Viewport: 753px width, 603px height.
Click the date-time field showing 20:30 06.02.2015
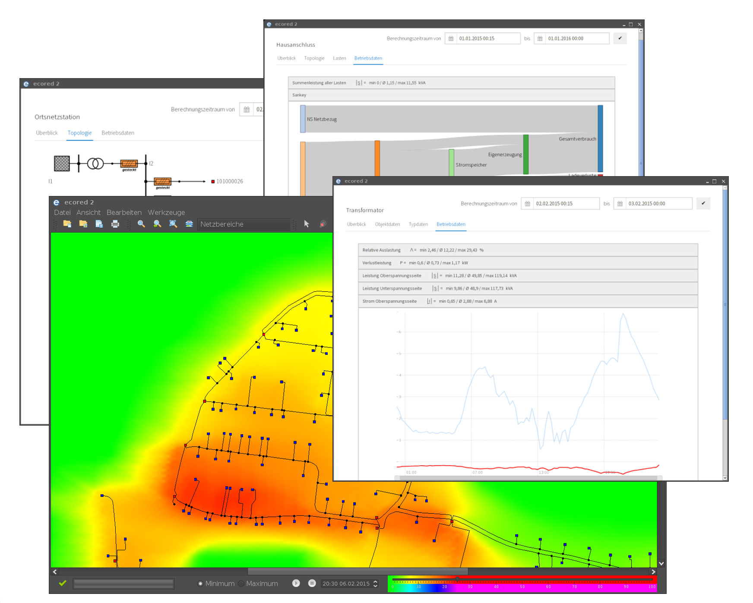[346, 584]
